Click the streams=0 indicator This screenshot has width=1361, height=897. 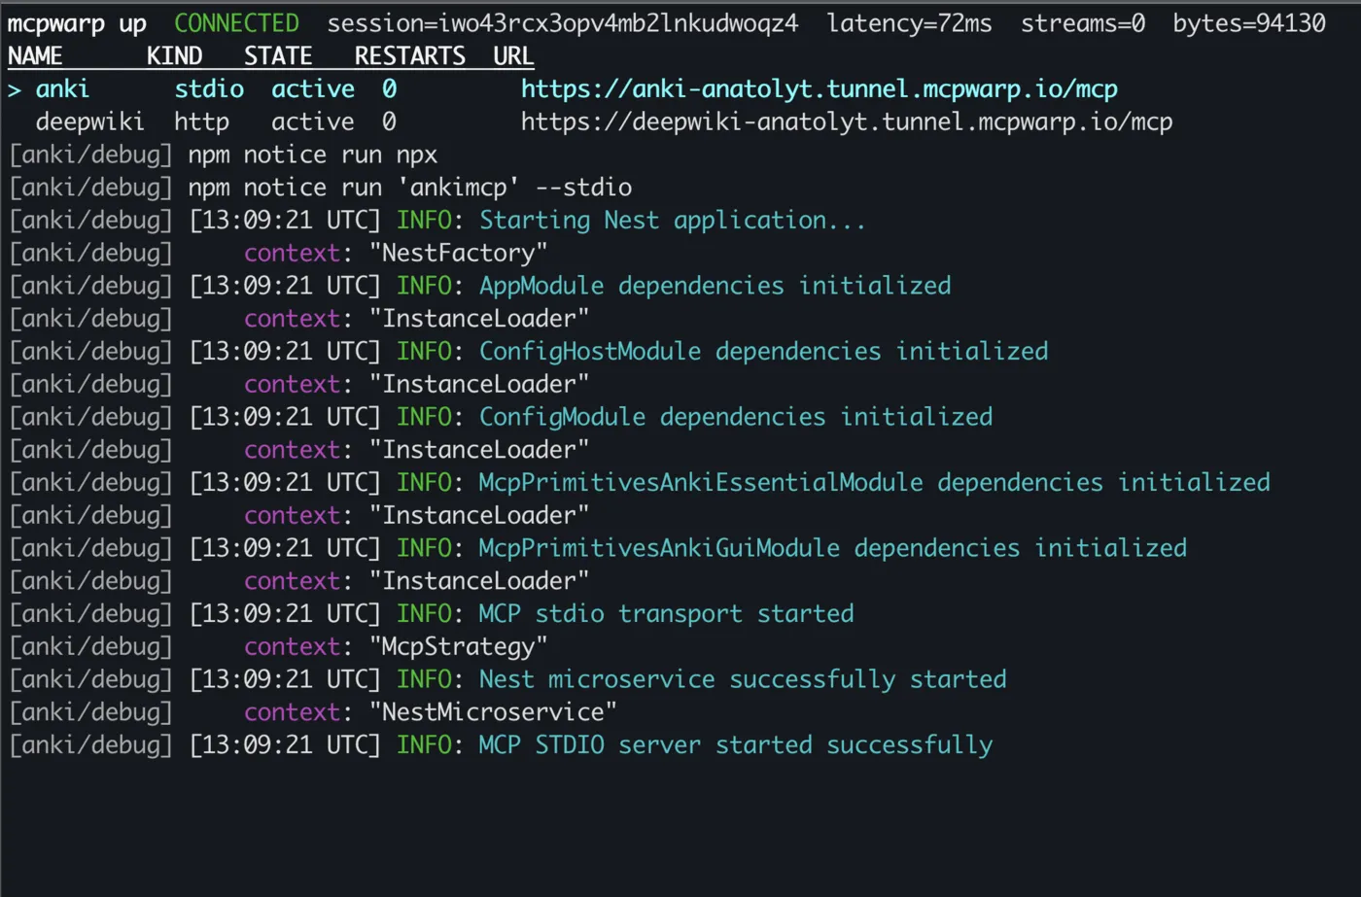1082,23
